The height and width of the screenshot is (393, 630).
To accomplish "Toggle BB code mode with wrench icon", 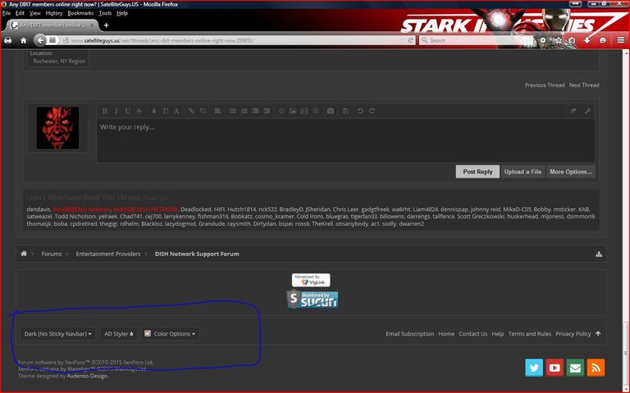I will 587,111.
